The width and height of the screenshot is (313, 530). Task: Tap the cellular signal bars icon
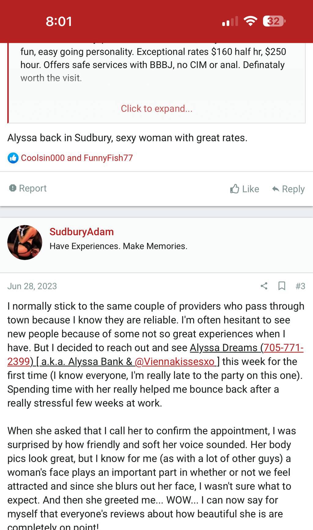[x=230, y=21]
